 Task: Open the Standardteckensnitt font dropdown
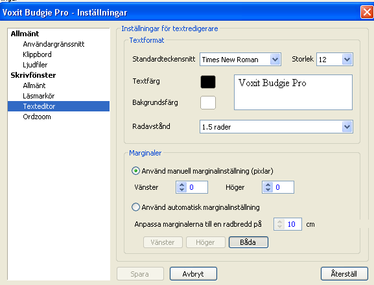click(275, 60)
